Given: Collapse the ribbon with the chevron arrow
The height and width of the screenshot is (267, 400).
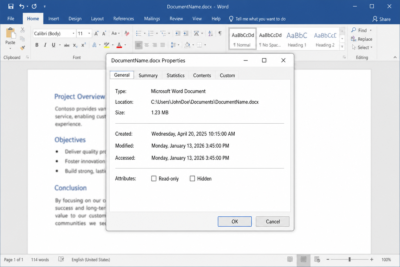Looking at the screenshot, I should coord(395,57).
